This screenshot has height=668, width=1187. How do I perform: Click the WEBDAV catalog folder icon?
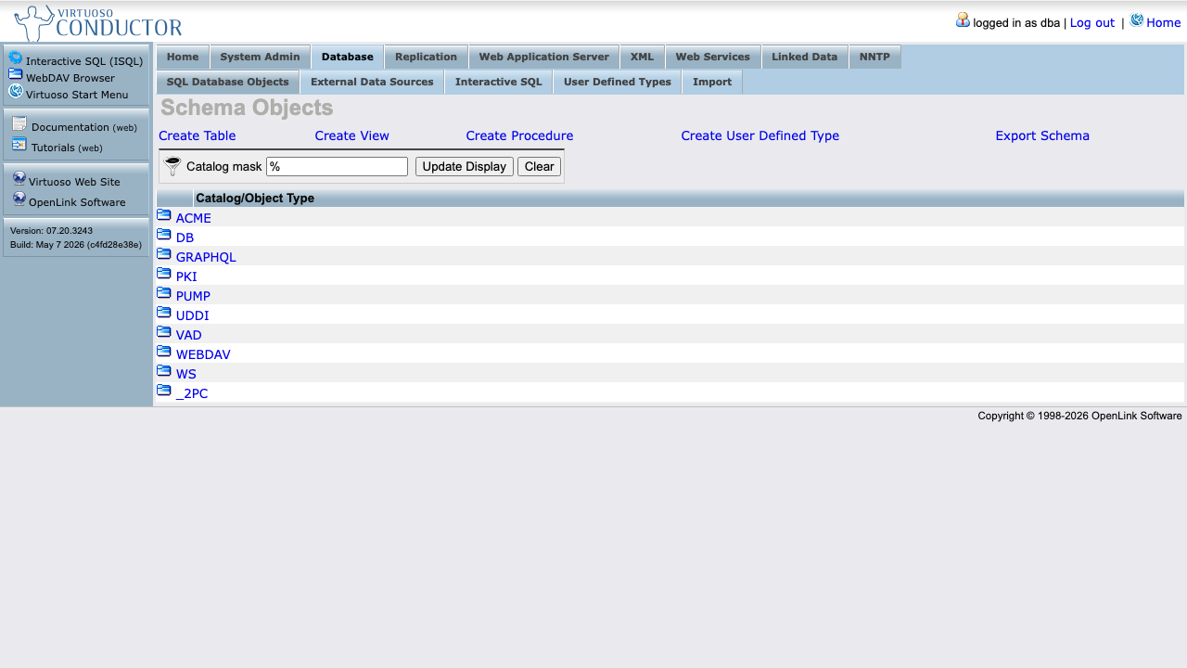(x=164, y=352)
